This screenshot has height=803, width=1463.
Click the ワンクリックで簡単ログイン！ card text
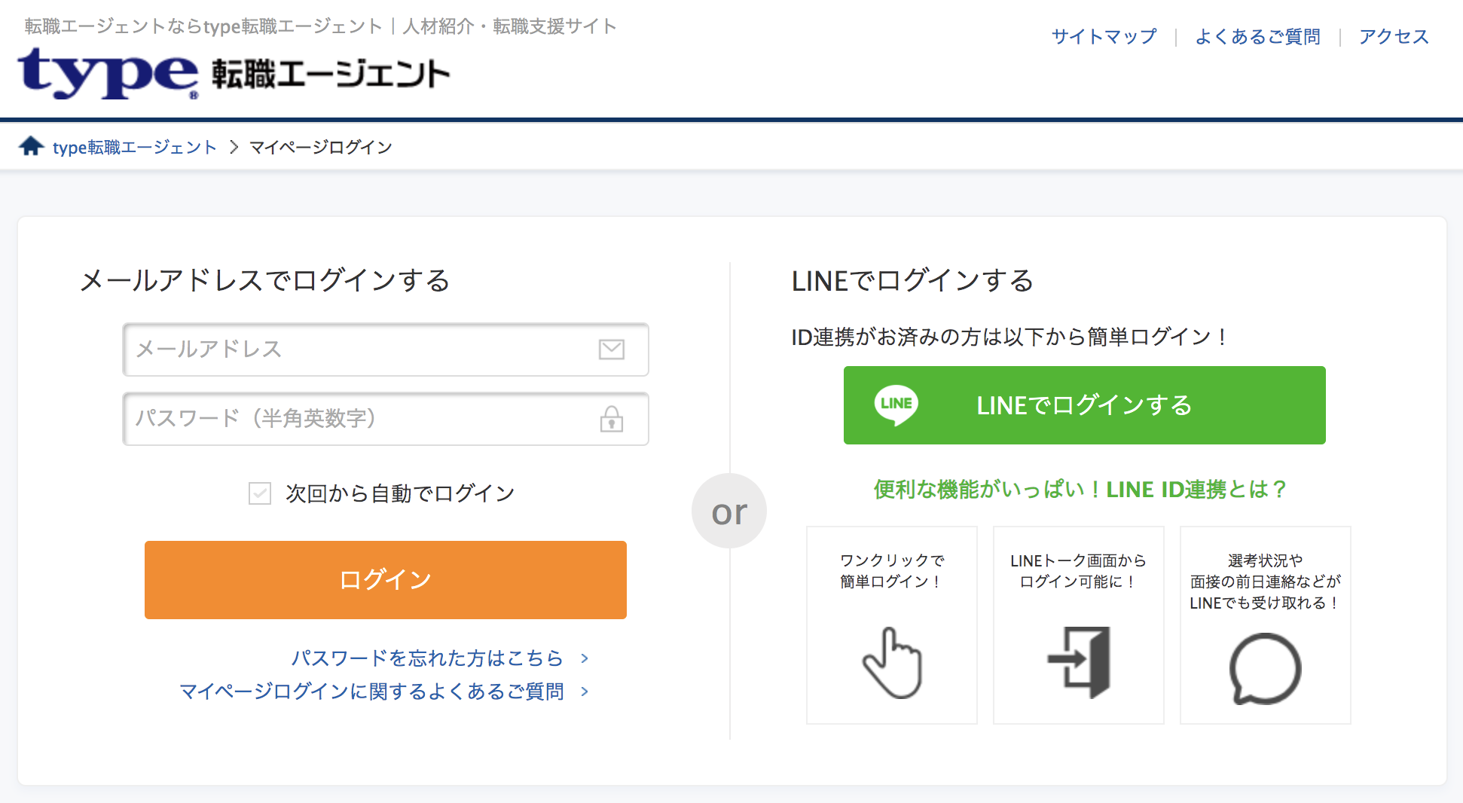[892, 571]
